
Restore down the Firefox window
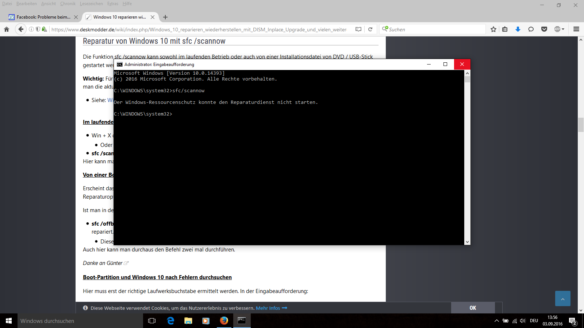pyautogui.click(x=559, y=5)
